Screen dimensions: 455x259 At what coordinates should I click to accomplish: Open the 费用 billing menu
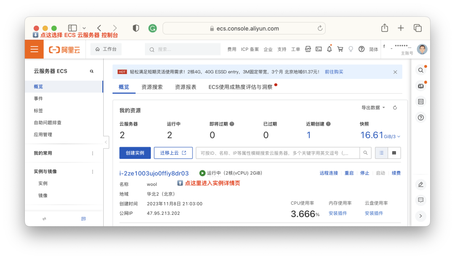pos(232,50)
